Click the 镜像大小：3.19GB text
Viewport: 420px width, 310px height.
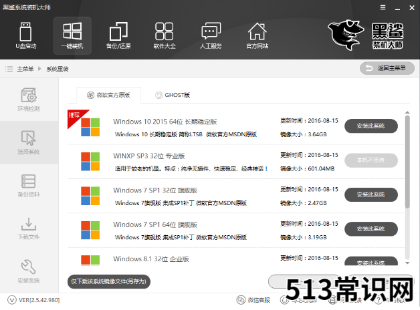pos(304,237)
